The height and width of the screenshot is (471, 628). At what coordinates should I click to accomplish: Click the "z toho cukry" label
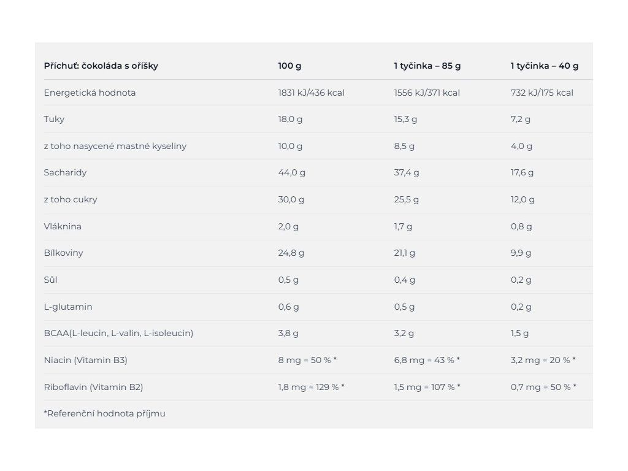click(x=71, y=199)
